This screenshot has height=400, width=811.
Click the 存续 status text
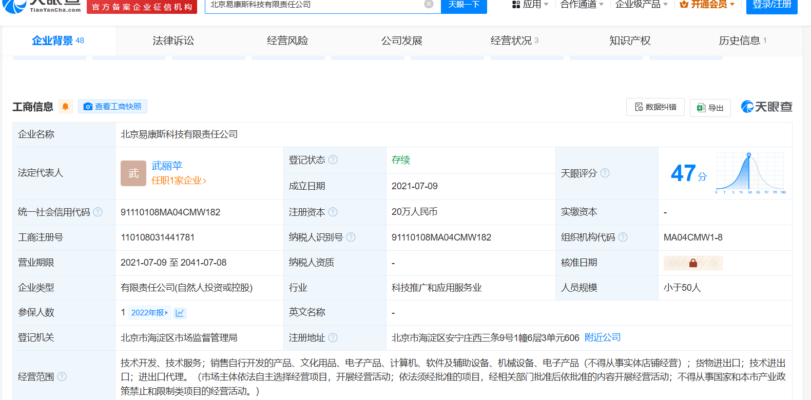[401, 159]
